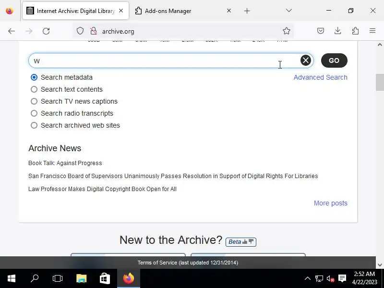The height and width of the screenshot is (288, 384).
Task: Select Search TV news captions option
Action: [x=34, y=101]
